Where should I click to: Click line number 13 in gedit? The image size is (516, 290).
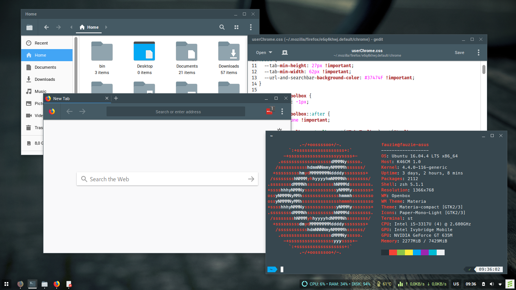(x=254, y=77)
